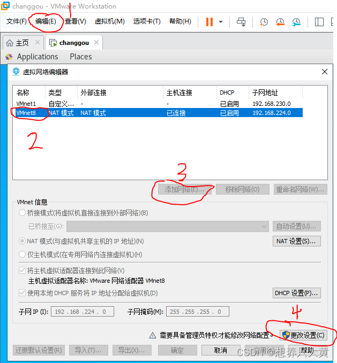This screenshot has height=363, width=337.
Task: Click the 主机连接 column header
Action: pyautogui.click(x=190, y=93)
